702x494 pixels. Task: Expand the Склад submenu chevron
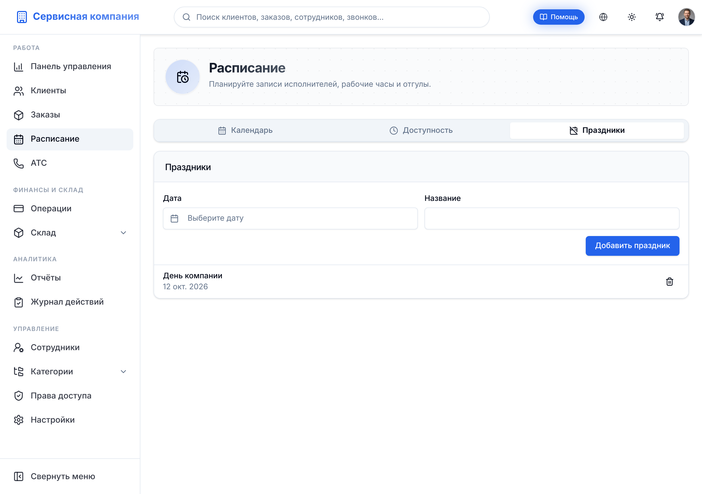tap(123, 233)
